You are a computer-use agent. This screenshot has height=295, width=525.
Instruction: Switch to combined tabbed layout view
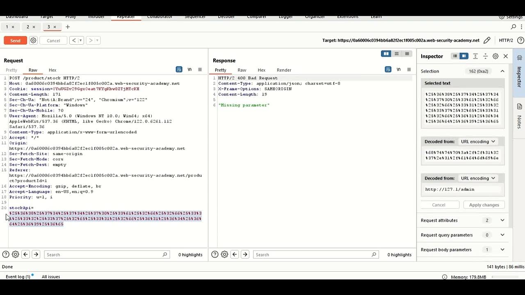(407, 54)
